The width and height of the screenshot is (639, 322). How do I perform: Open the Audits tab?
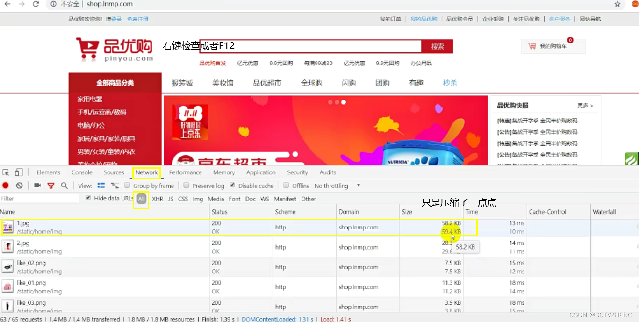pyautogui.click(x=328, y=172)
